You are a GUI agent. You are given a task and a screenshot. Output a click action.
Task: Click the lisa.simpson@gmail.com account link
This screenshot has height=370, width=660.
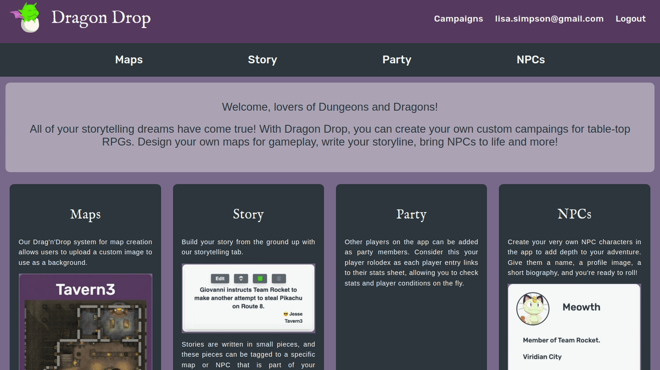coord(549,19)
